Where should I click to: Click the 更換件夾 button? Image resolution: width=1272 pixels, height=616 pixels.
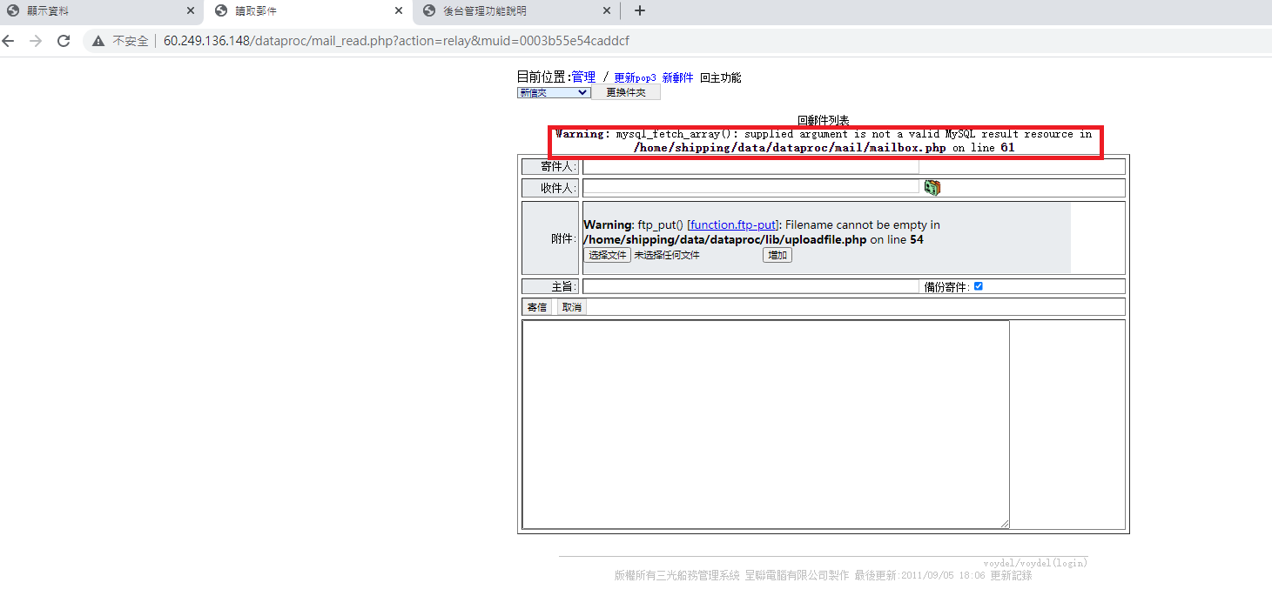coord(626,92)
